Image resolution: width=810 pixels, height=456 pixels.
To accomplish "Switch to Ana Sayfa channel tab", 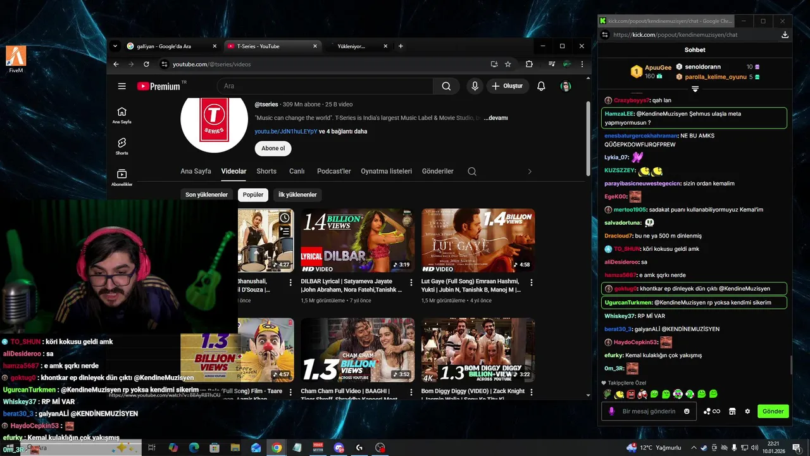I will click(196, 171).
